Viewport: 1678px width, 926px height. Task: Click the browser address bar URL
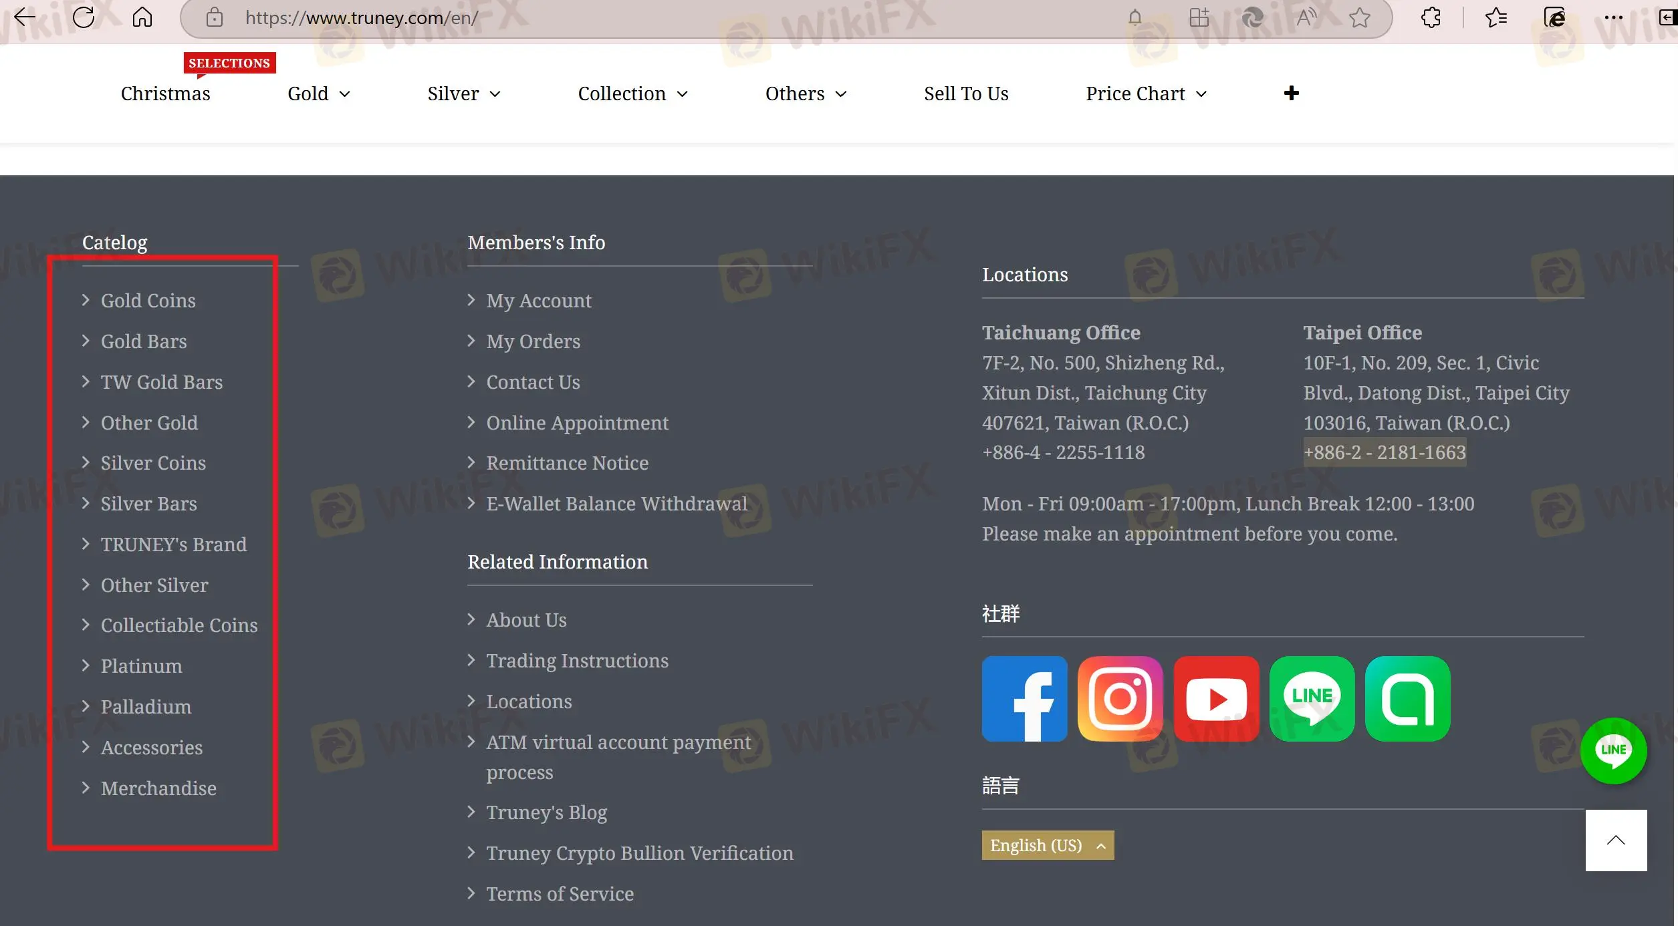click(x=362, y=17)
